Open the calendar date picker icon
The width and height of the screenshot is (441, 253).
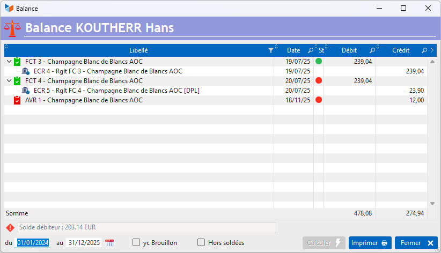[109, 243]
